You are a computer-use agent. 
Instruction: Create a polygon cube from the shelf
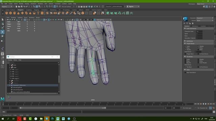tap(10, 13)
